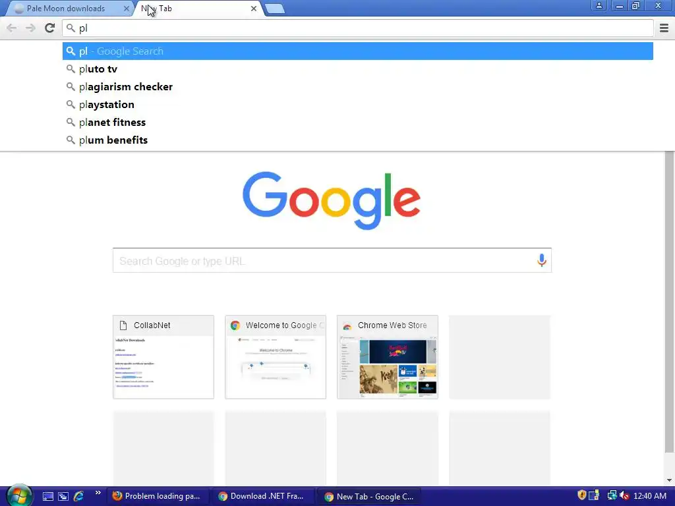Choose the 'playstation' suggestion

click(x=358, y=105)
